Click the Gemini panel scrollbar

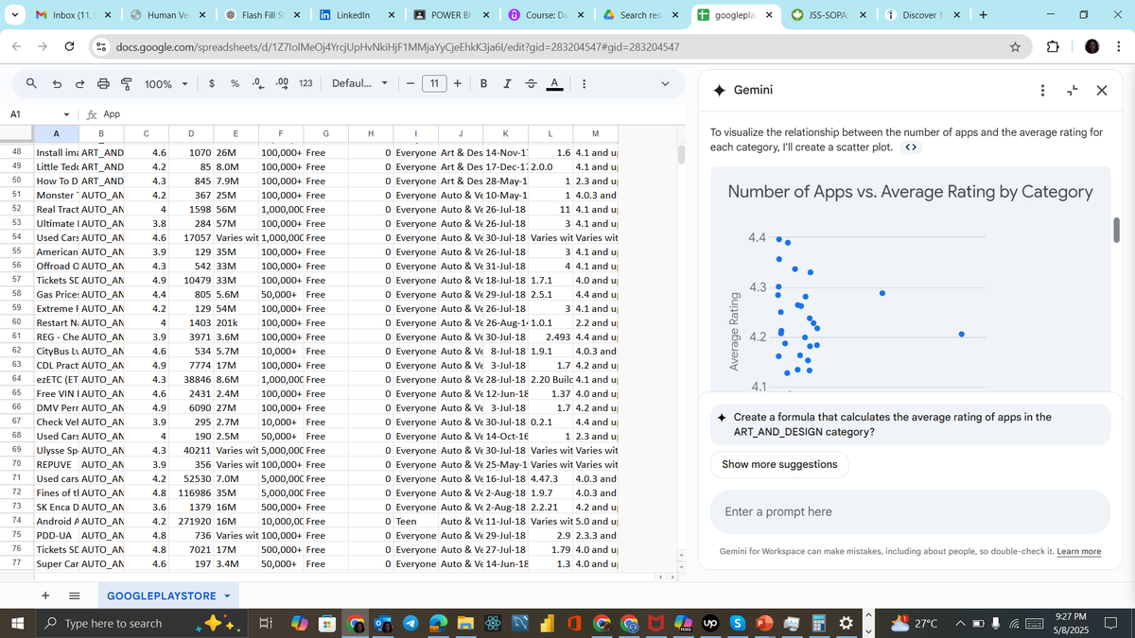point(1117,229)
